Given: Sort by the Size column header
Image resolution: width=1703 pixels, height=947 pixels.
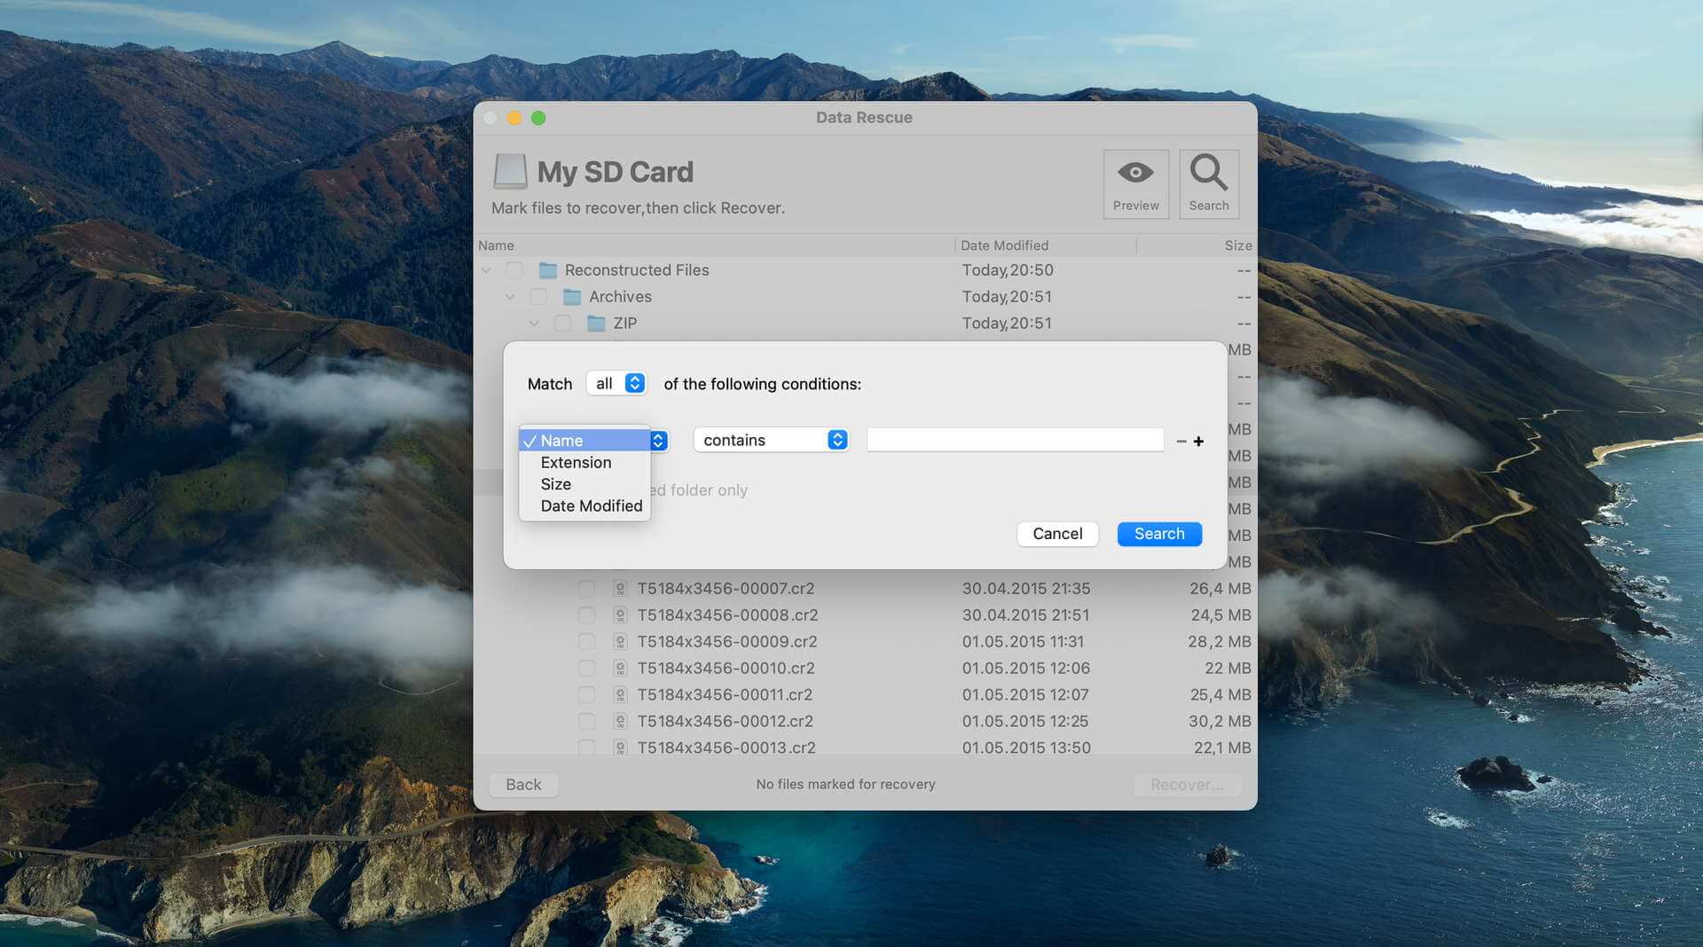Looking at the screenshot, I should click(x=1196, y=246).
